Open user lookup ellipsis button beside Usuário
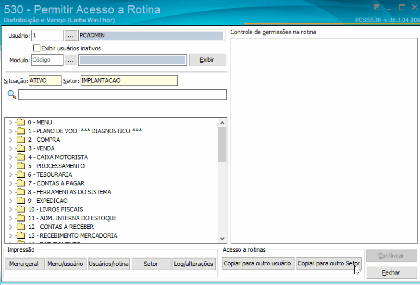Image resolution: width=420 pixels, height=285 pixels. point(70,36)
